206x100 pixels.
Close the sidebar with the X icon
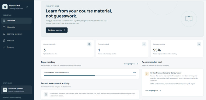click(27, 7)
